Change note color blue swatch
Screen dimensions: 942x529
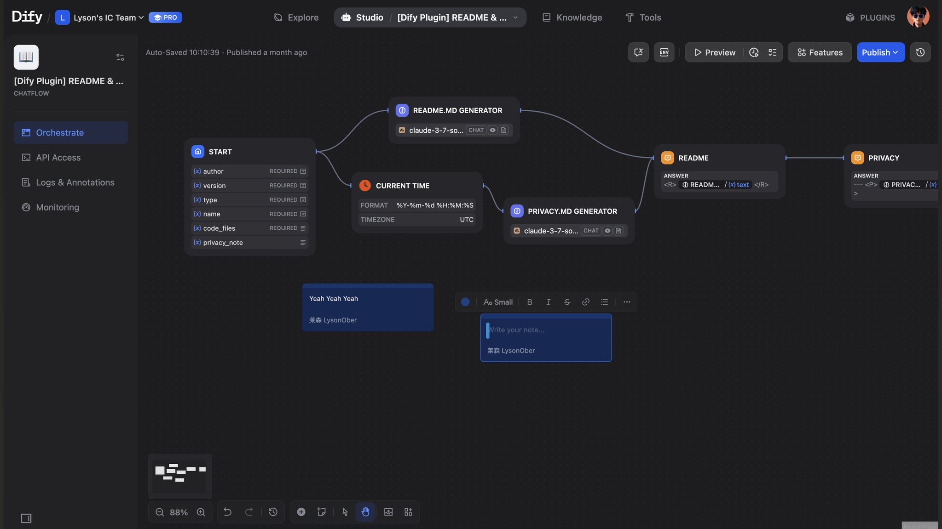[465, 302]
